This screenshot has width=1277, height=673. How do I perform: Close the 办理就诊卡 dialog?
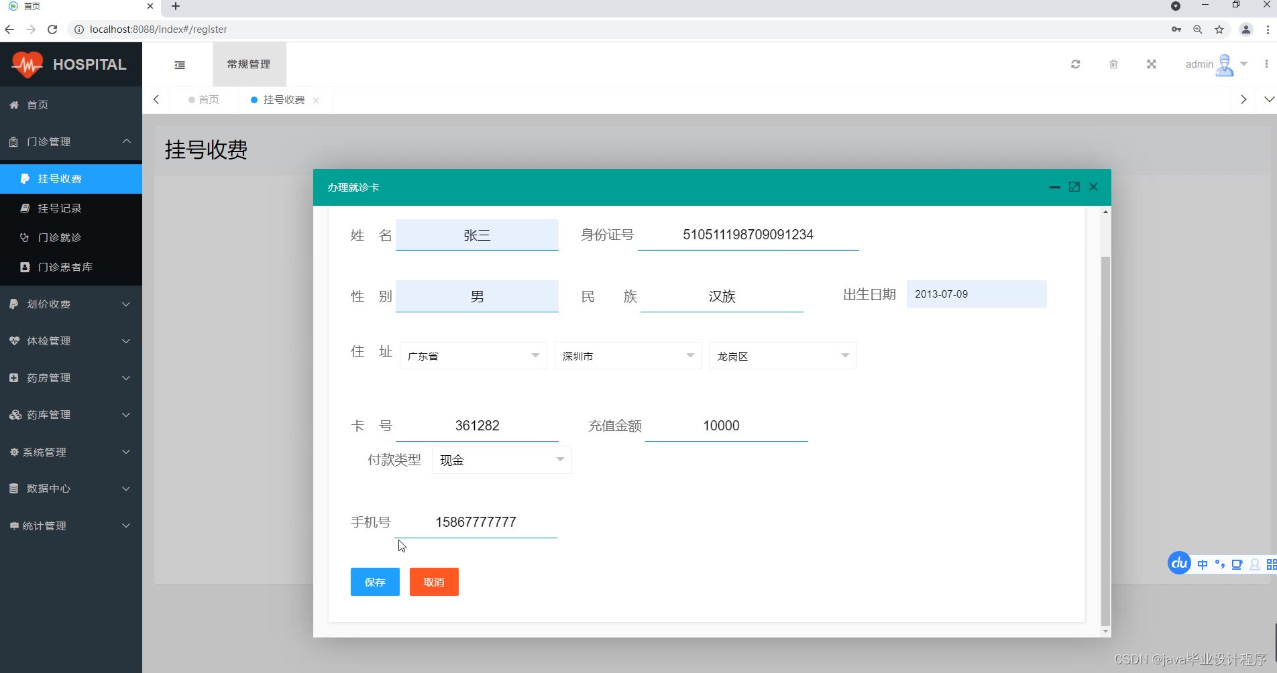[x=1094, y=187]
